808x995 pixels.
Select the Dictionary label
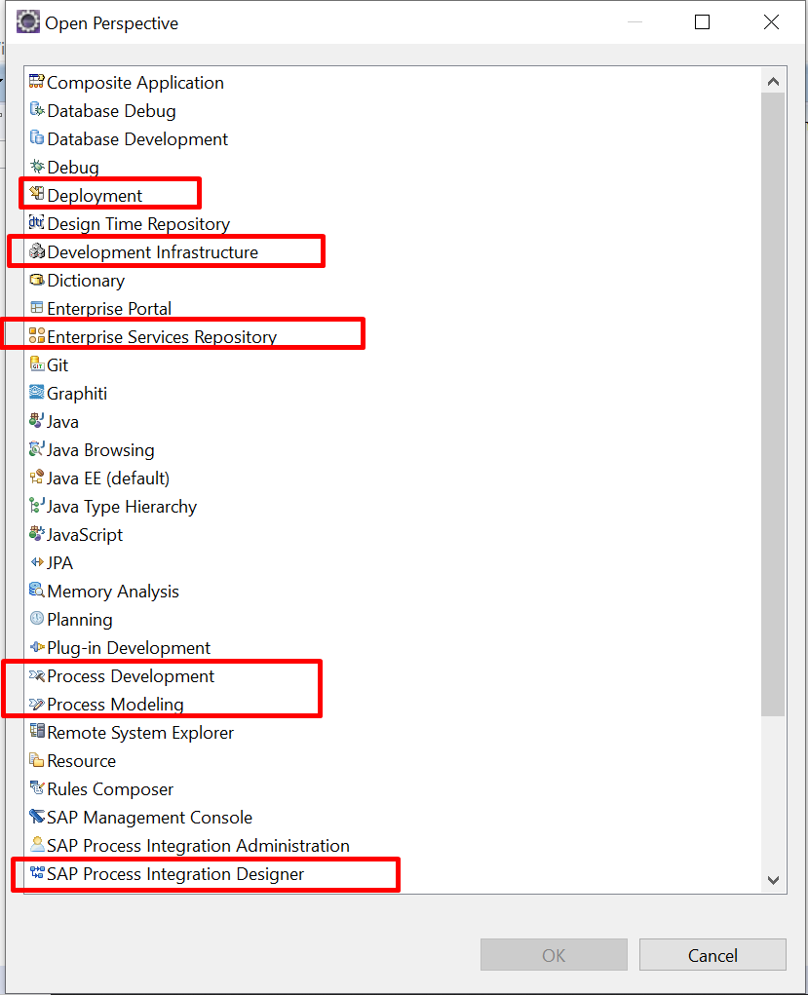(86, 281)
